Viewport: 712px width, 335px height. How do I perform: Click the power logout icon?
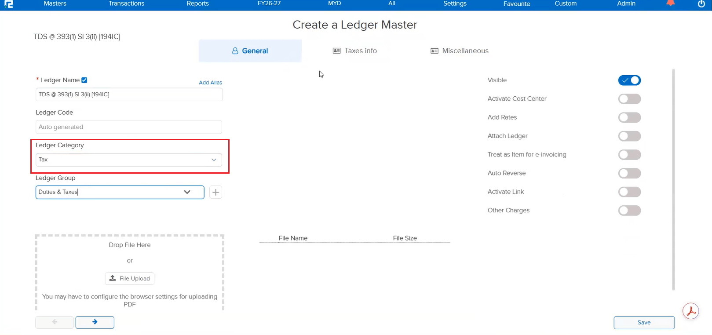(x=701, y=4)
